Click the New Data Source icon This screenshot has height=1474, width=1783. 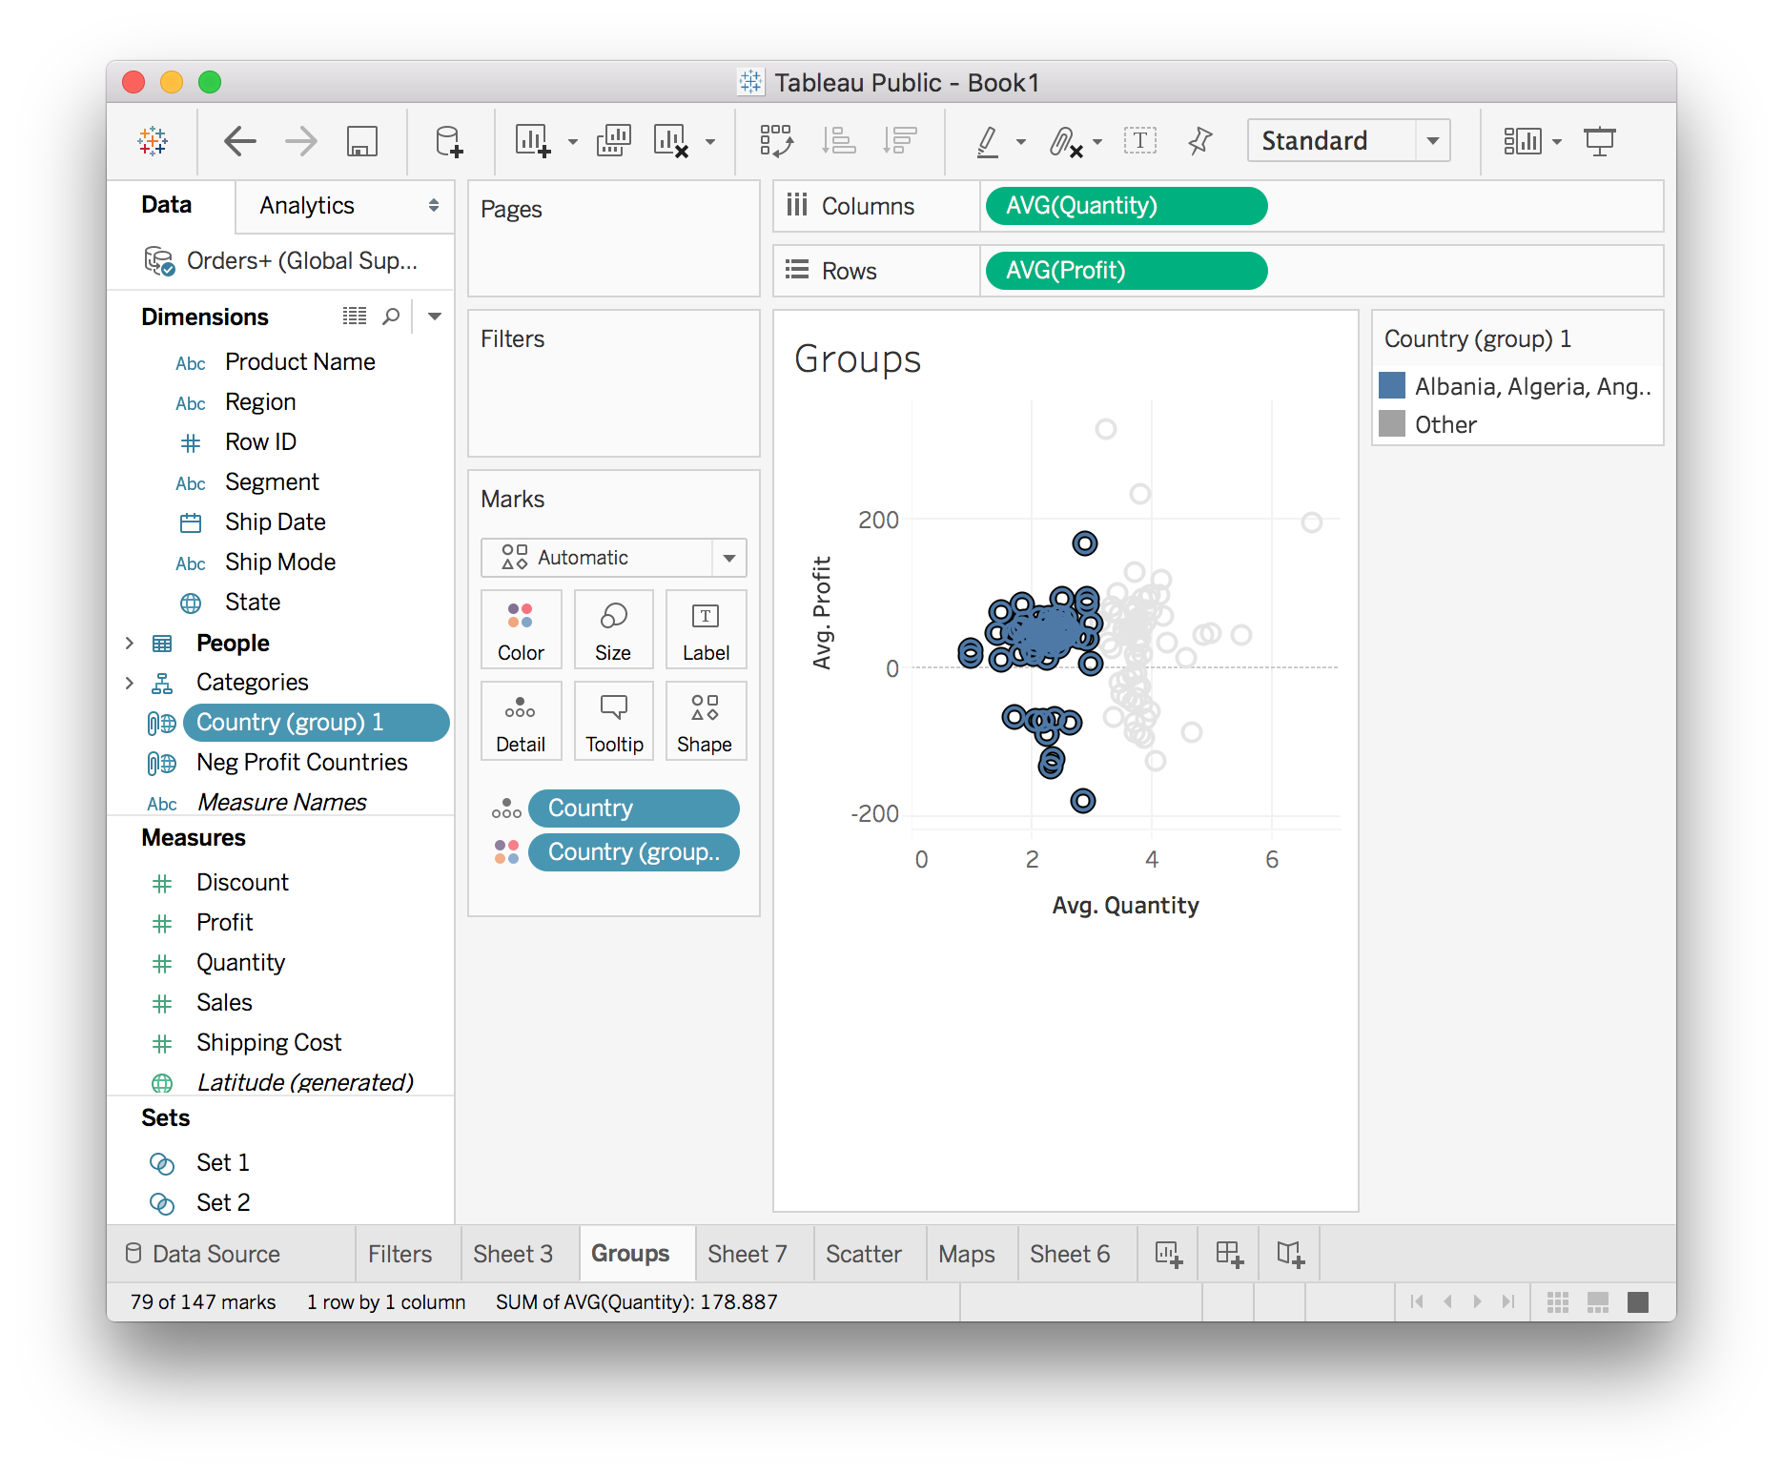click(448, 141)
